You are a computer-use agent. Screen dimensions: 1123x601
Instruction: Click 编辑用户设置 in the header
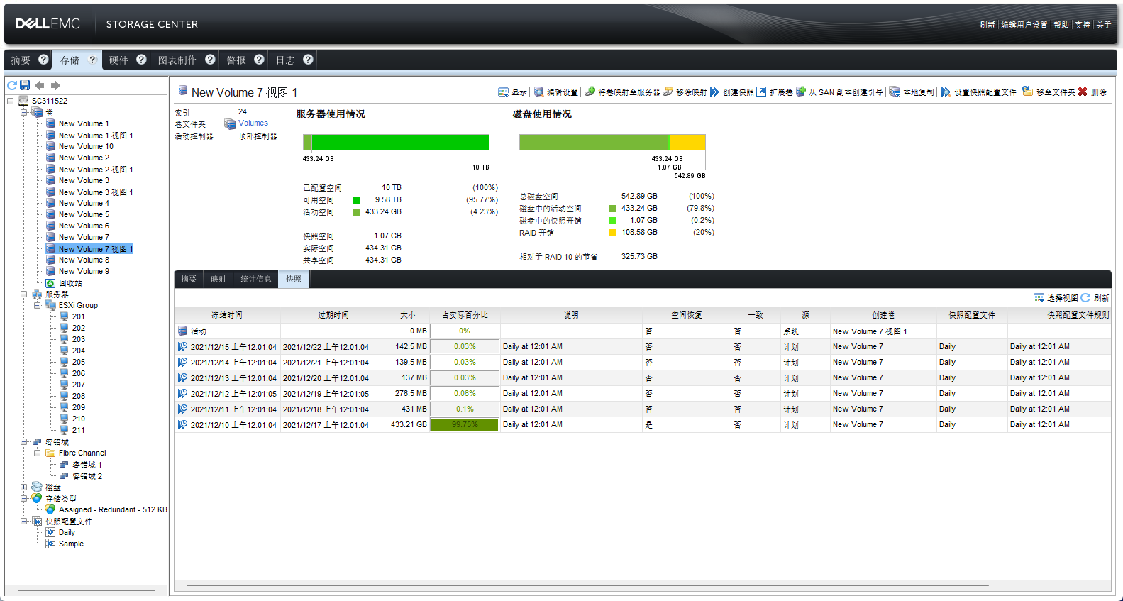pos(1024,25)
